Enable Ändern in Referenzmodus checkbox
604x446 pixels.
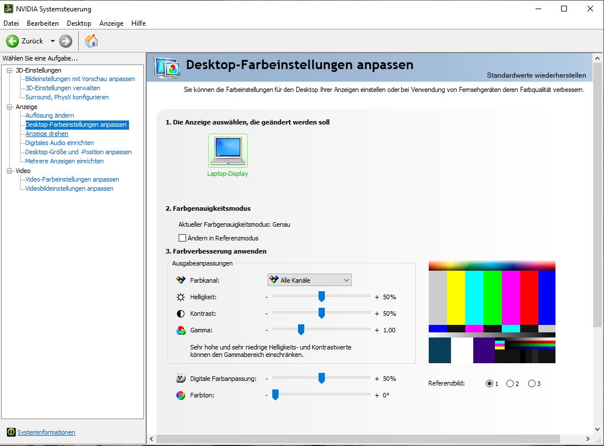click(x=182, y=238)
